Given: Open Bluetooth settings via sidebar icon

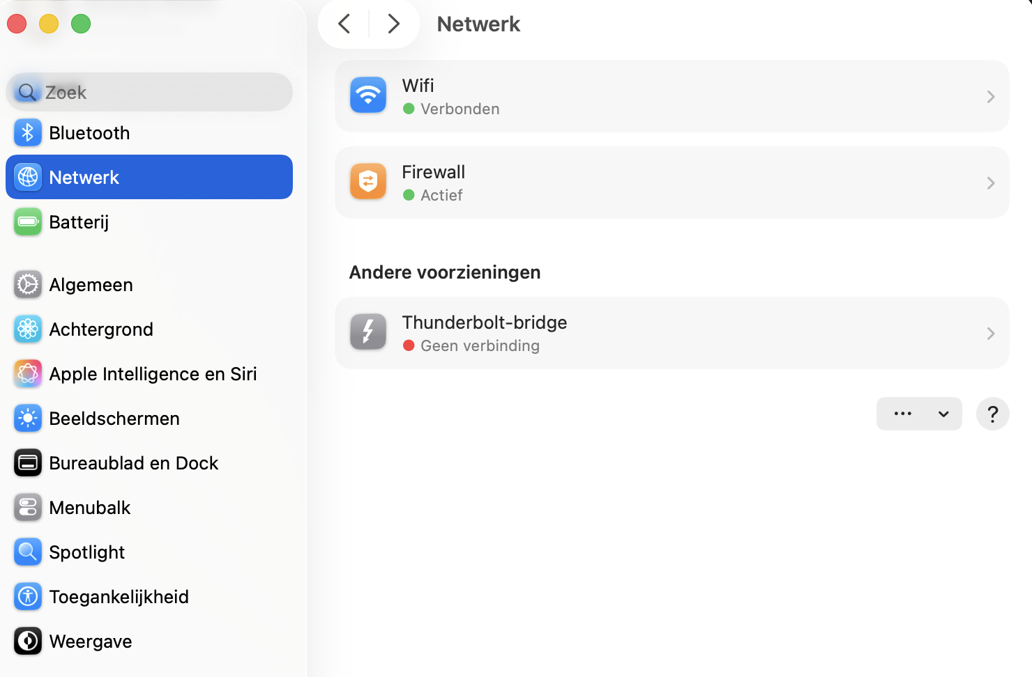Looking at the screenshot, I should (x=27, y=132).
